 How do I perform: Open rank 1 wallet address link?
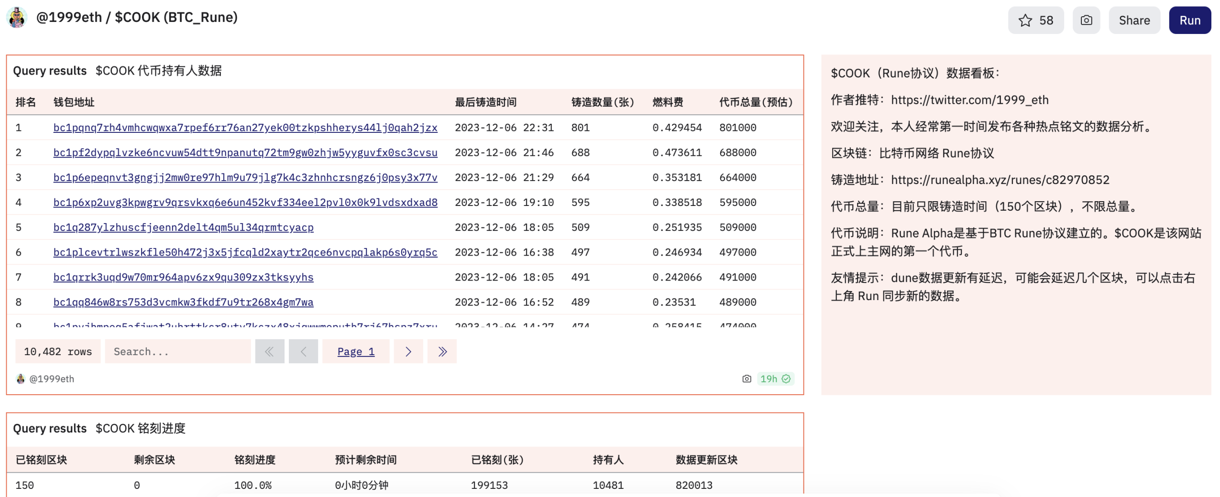coord(245,128)
